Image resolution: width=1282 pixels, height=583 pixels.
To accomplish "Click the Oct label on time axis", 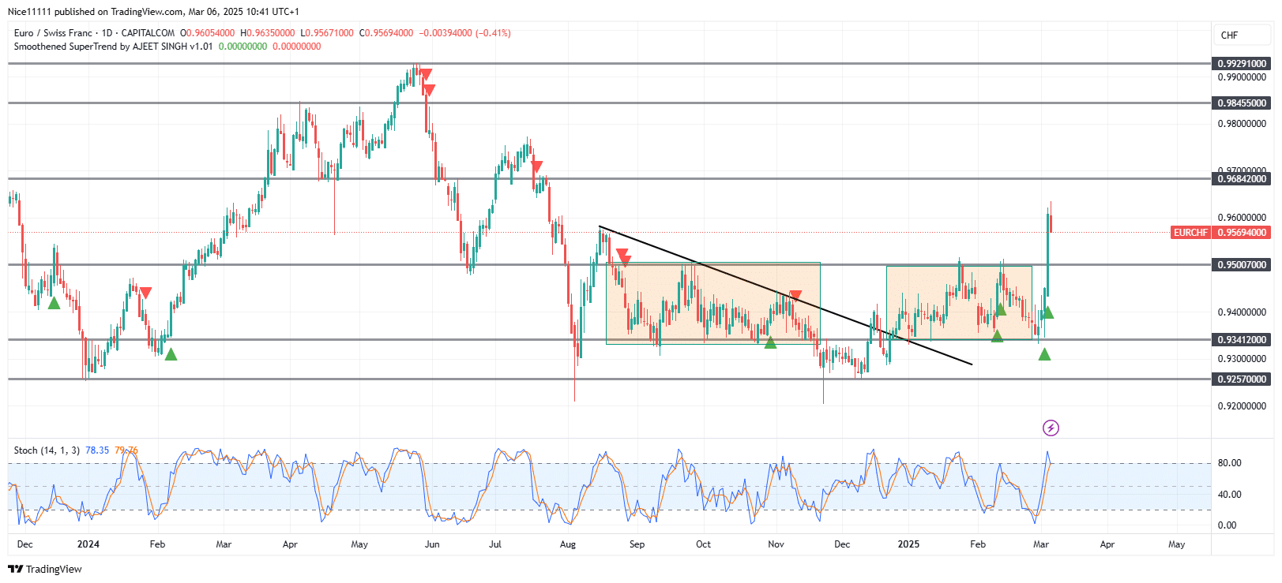I will click(703, 544).
